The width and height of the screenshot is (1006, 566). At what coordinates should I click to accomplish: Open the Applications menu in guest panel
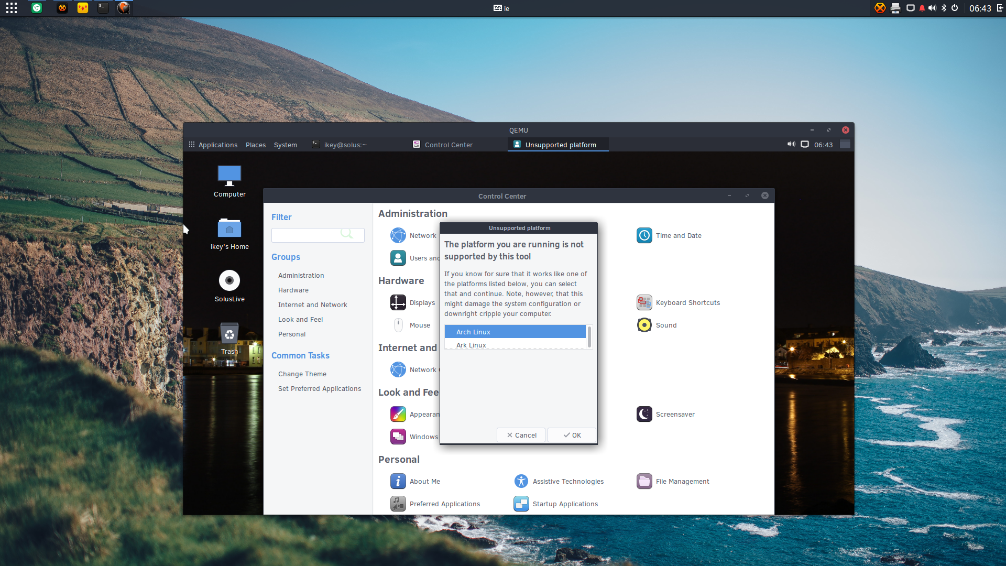coord(213,145)
